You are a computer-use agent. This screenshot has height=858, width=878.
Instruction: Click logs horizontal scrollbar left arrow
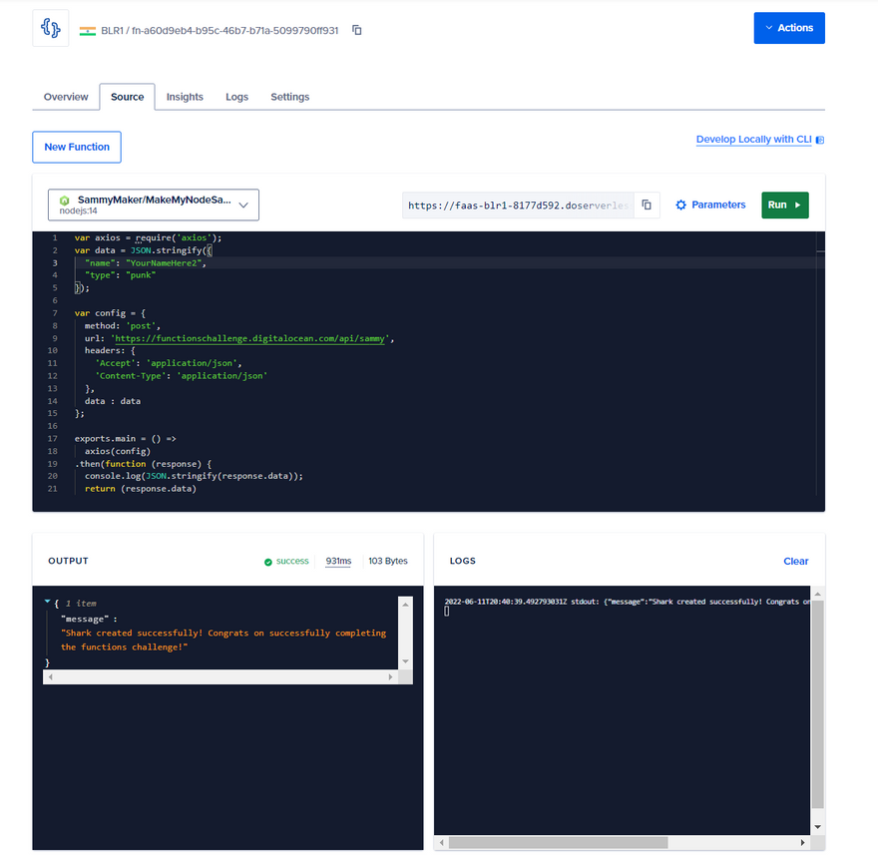pyautogui.click(x=442, y=842)
